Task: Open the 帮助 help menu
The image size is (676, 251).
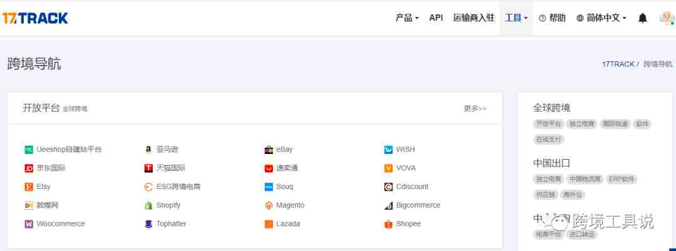Action: point(552,18)
